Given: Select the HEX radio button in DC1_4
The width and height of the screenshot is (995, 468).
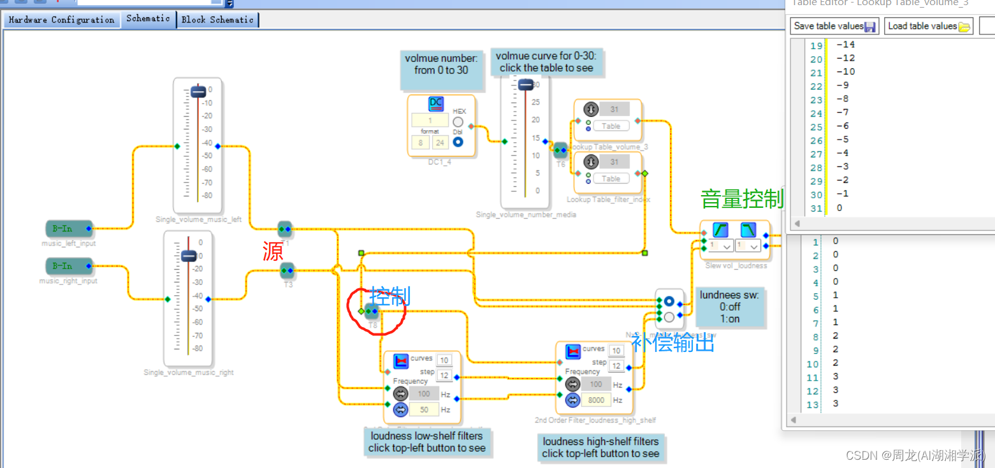Looking at the screenshot, I should tap(458, 122).
